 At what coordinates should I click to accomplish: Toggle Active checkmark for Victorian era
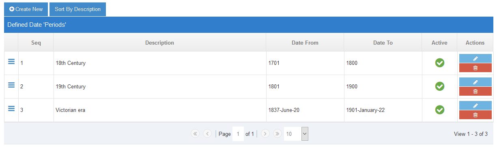tap(439, 110)
